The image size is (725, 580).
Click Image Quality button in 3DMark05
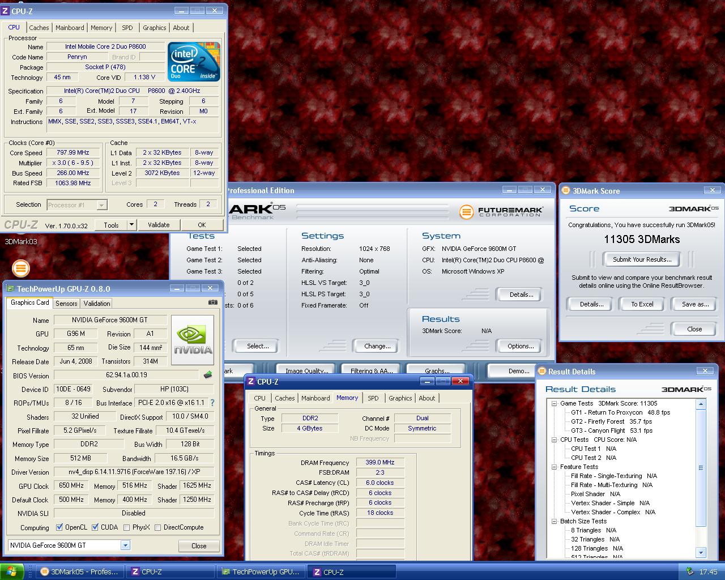click(x=306, y=371)
